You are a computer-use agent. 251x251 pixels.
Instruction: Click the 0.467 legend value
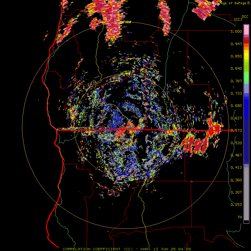236,155
